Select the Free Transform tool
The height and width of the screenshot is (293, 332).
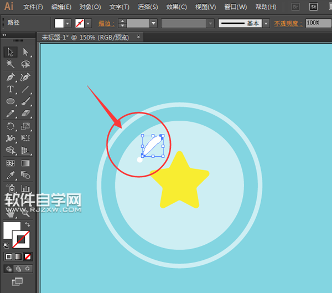pos(25,138)
